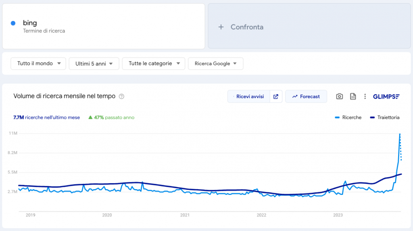413x231 pixels.
Task: Click the Glimpse logo
Action: [x=386, y=97]
